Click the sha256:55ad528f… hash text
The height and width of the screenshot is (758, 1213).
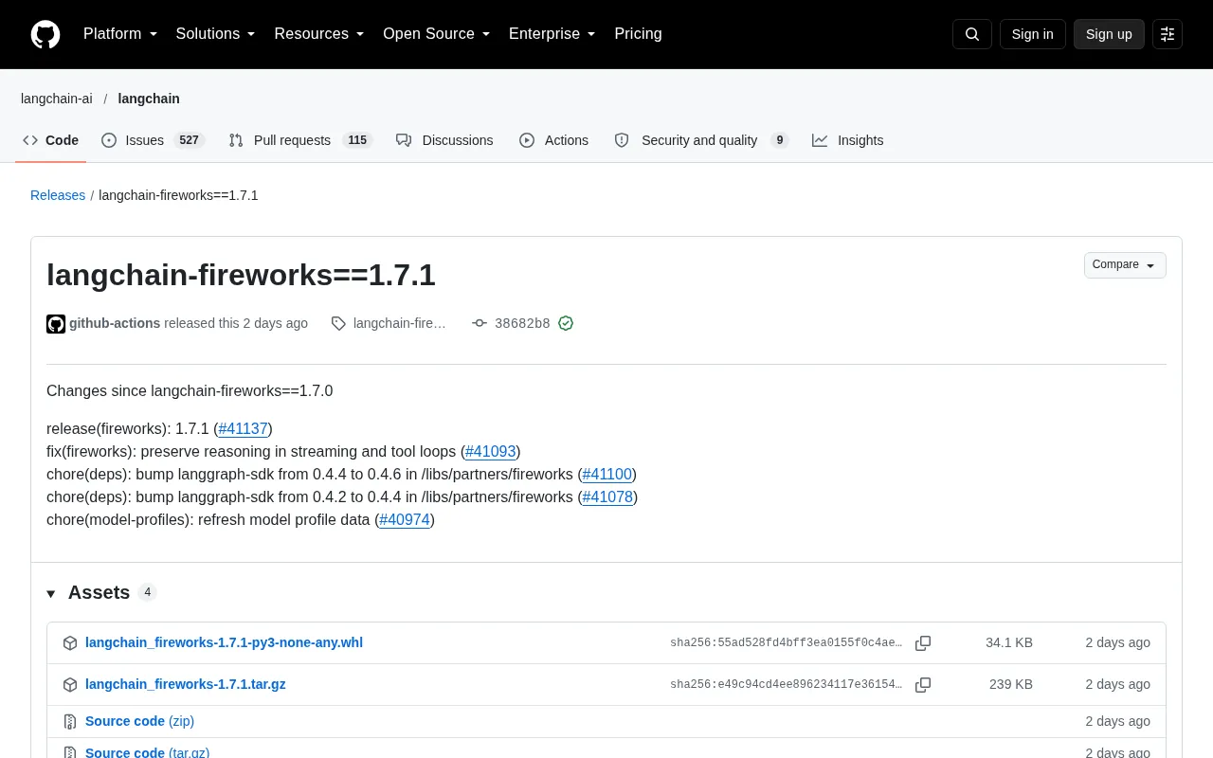click(787, 643)
